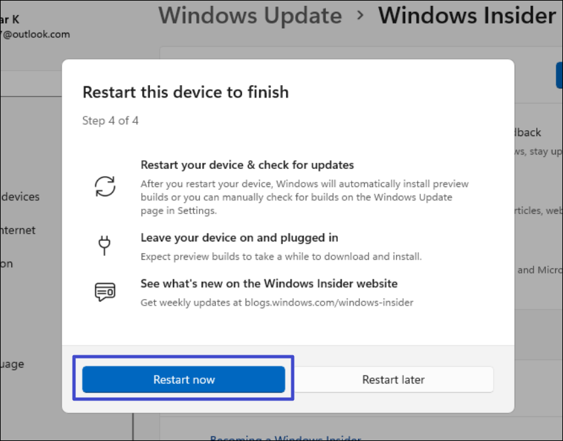Click 'Leave your device on and plugged in' heading
This screenshot has width=563, height=441.
click(239, 238)
